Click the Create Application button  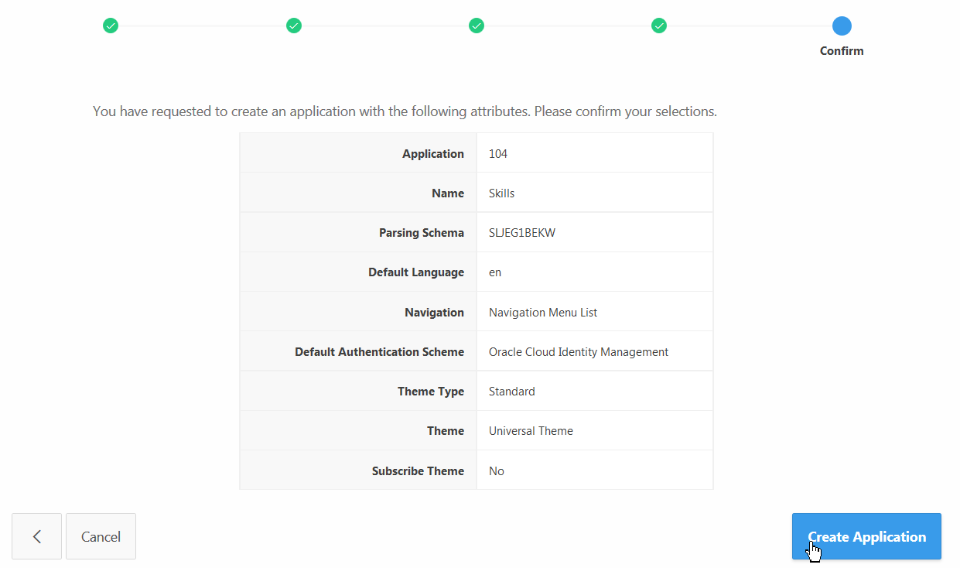tap(866, 535)
